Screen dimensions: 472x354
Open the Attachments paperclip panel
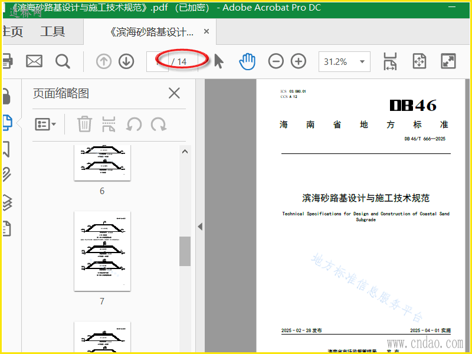pyautogui.click(x=7, y=175)
